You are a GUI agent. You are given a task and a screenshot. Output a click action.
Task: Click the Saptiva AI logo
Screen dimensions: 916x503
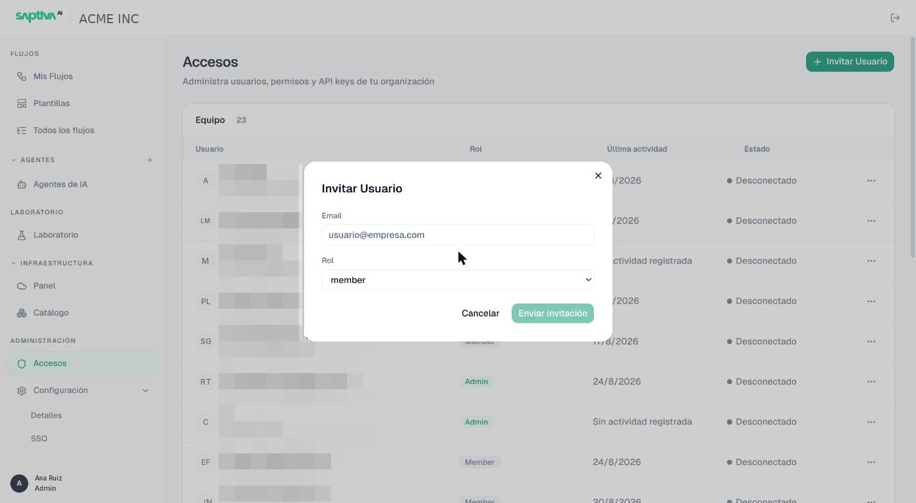[x=39, y=16]
